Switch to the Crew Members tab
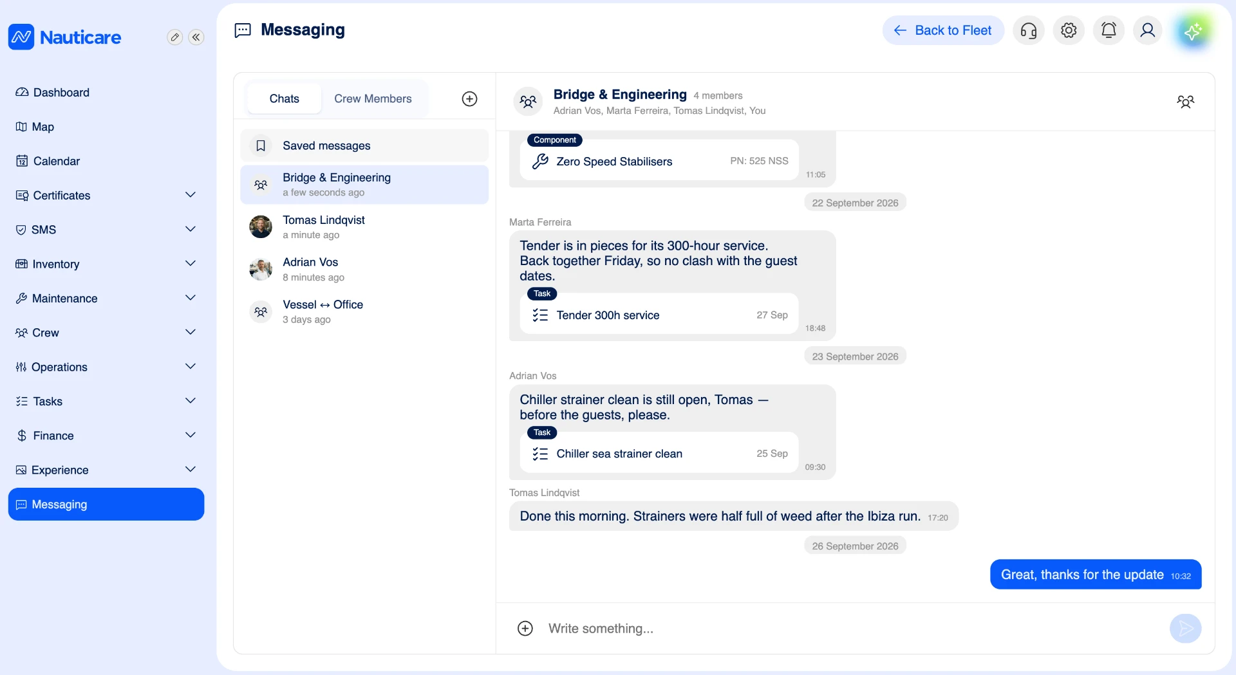The image size is (1236, 675). pyautogui.click(x=373, y=98)
